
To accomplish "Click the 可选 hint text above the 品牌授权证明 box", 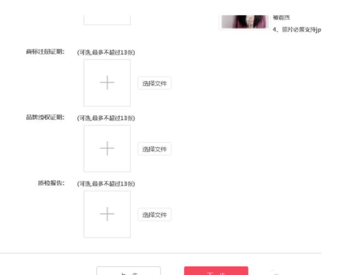I will (106, 118).
